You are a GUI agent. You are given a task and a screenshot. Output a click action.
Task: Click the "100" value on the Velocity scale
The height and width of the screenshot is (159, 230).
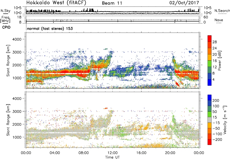(x=216, y=106)
